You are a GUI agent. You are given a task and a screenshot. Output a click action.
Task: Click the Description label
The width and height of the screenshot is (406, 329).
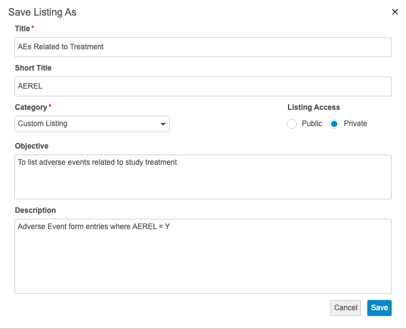35,210
